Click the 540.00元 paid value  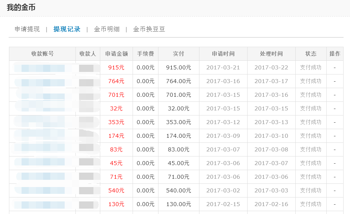pos(179,191)
